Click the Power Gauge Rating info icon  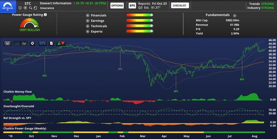(45, 15)
